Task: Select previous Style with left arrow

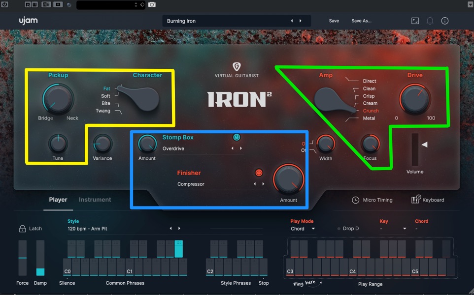Action: point(170,228)
